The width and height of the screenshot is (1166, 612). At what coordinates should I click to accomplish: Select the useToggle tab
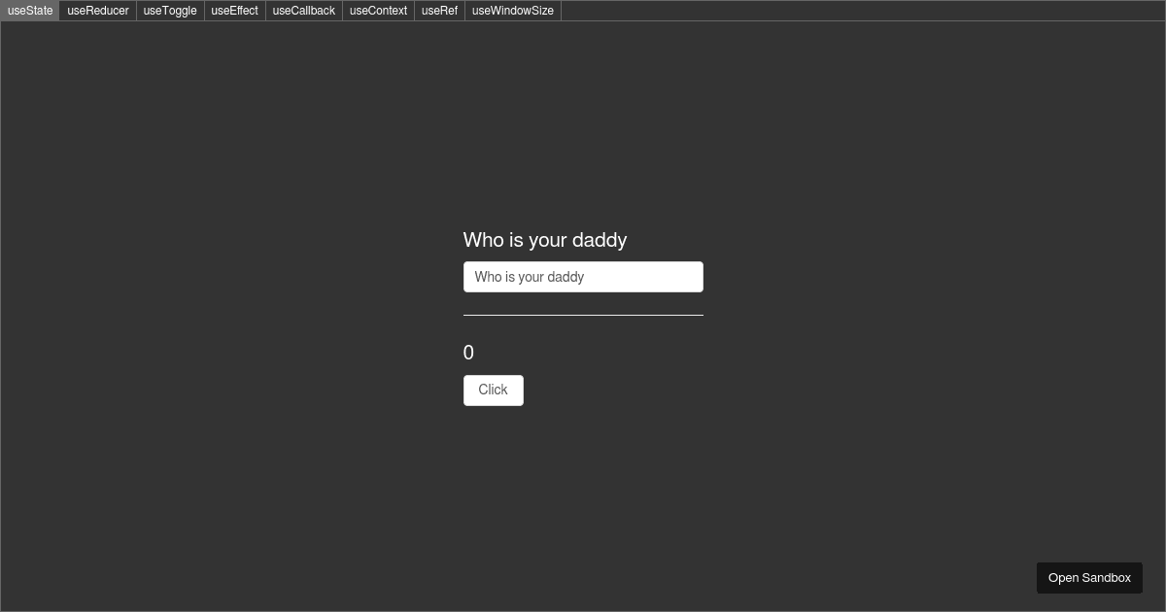pos(170,11)
